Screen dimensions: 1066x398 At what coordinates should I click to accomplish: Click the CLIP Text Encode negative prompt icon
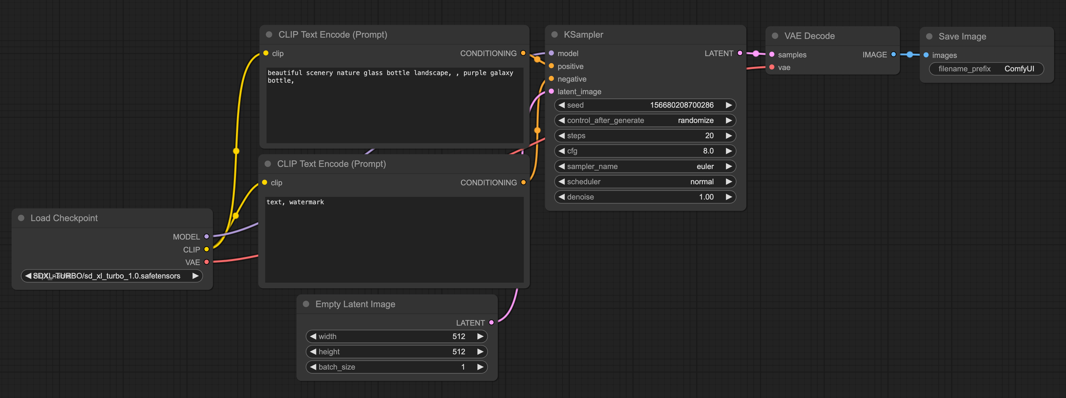coord(269,164)
